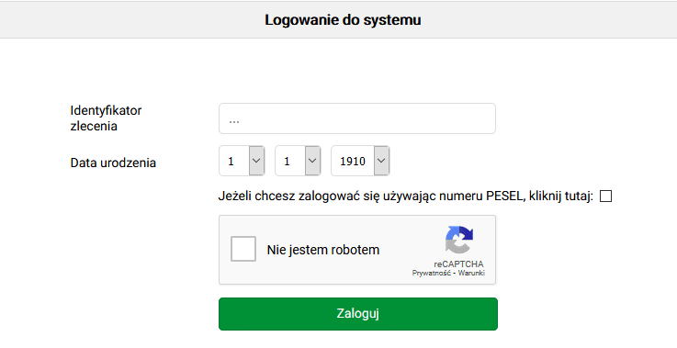Click the 'Data urodzenia' label
677x348 pixels.
point(113,163)
